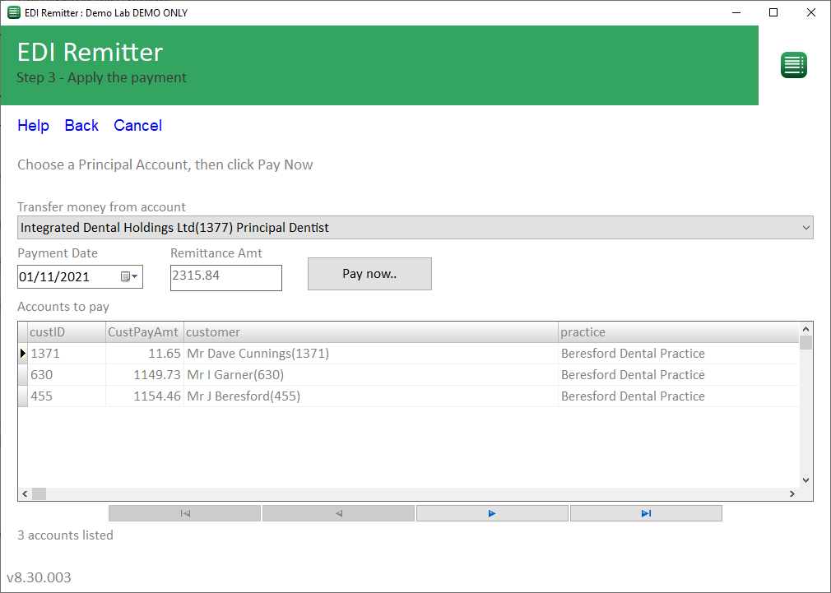831x593 pixels.
Task: Click the record selector arrow beside custID 1371
Action: [x=23, y=353]
